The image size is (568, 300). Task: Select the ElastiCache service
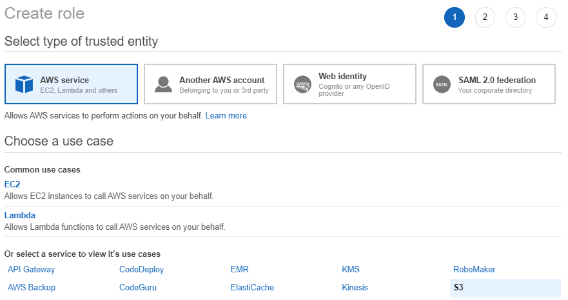[252, 287]
